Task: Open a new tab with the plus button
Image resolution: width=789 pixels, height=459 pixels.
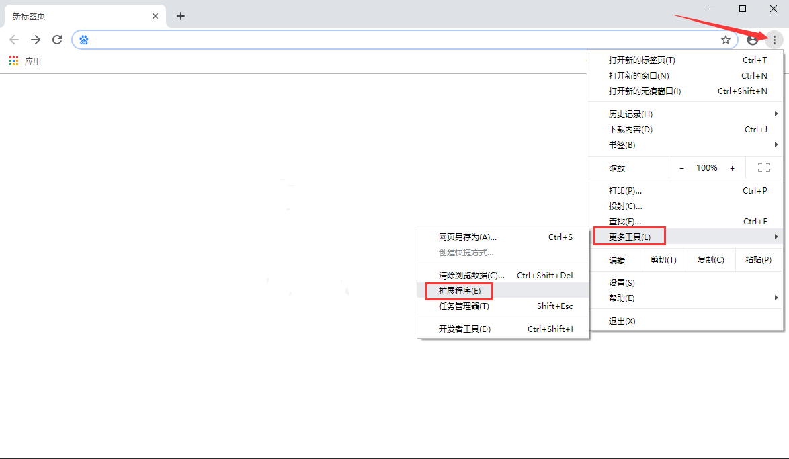Action: coord(180,15)
